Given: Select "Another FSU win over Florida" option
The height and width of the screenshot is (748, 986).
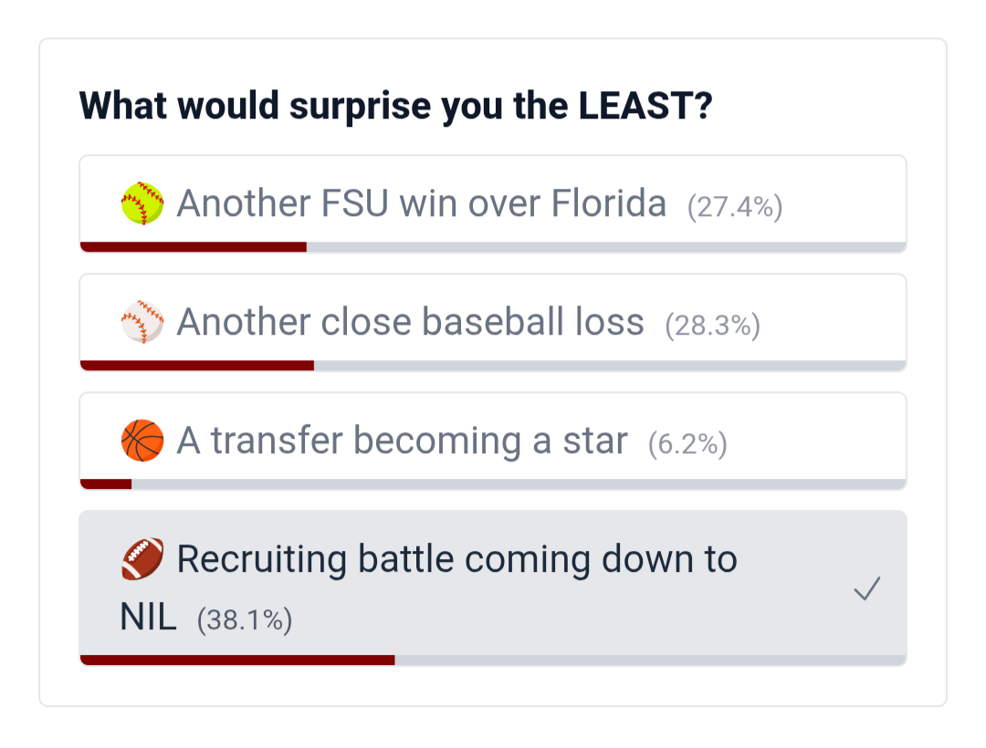Looking at the screenshot, I should [x=421, y=203].
